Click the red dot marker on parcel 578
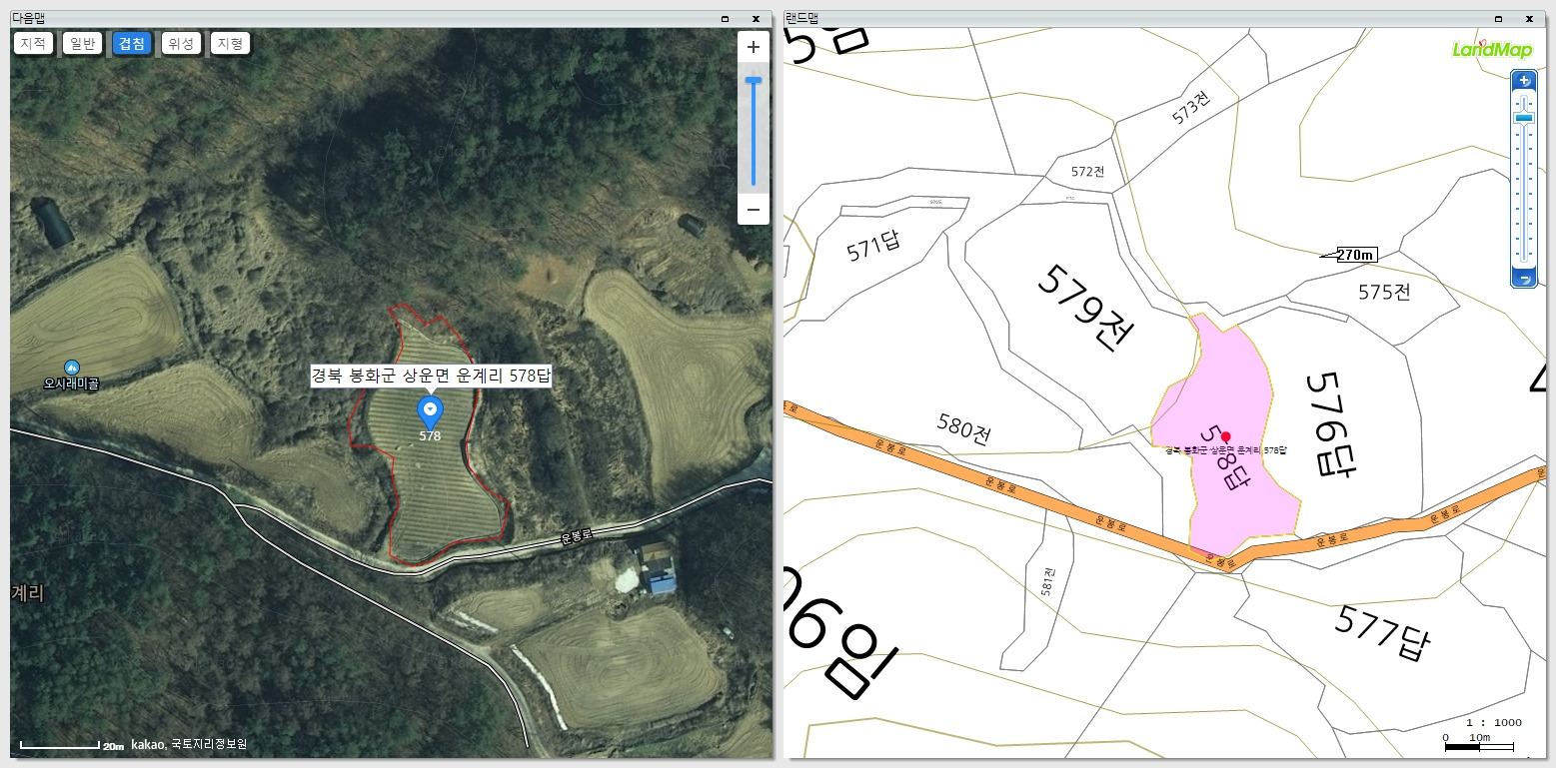Image resolution: width=1556 pixels, height=768 pixels. [1226, 436]
